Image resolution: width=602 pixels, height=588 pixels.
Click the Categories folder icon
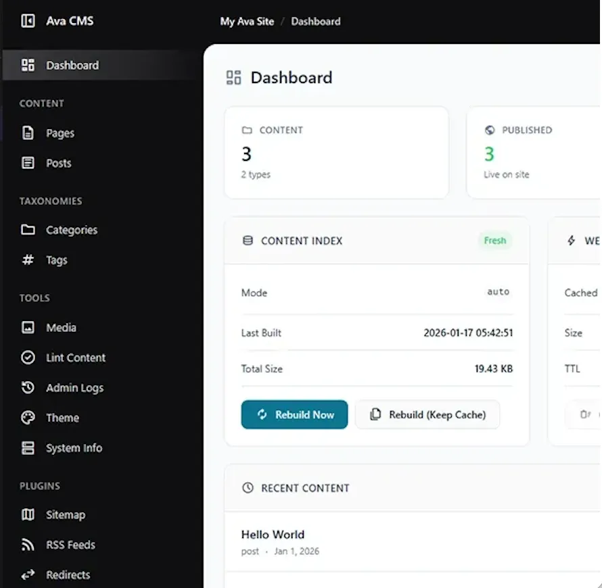click(28, 230)
